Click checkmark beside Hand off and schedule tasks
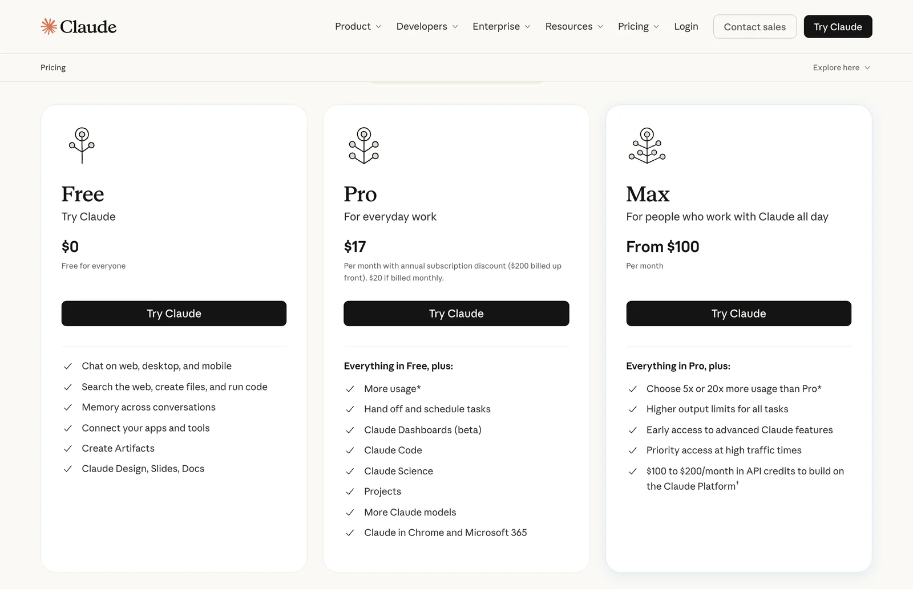The height and width of the screenshot is (589, 913). click(350, 409)
